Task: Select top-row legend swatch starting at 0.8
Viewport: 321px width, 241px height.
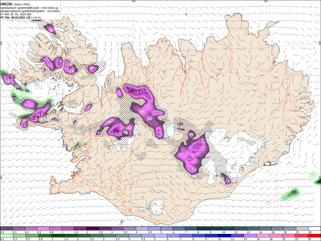Action: point(55,229)
